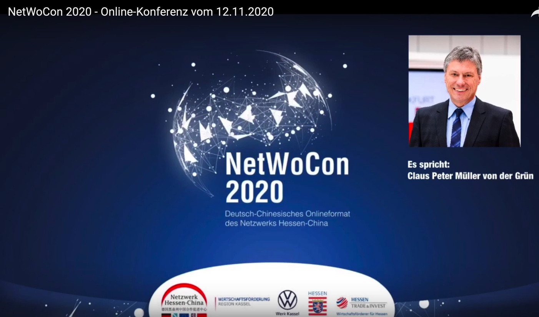The image size is (539, 317).
Task: Click the Chinese text under Netzwerk Hessen-China
Action: 184,309
